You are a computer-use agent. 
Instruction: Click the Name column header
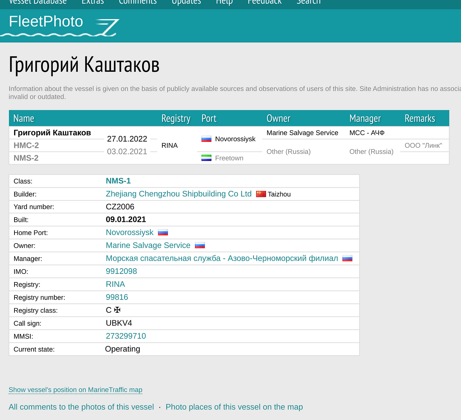(x=24, y=118)
